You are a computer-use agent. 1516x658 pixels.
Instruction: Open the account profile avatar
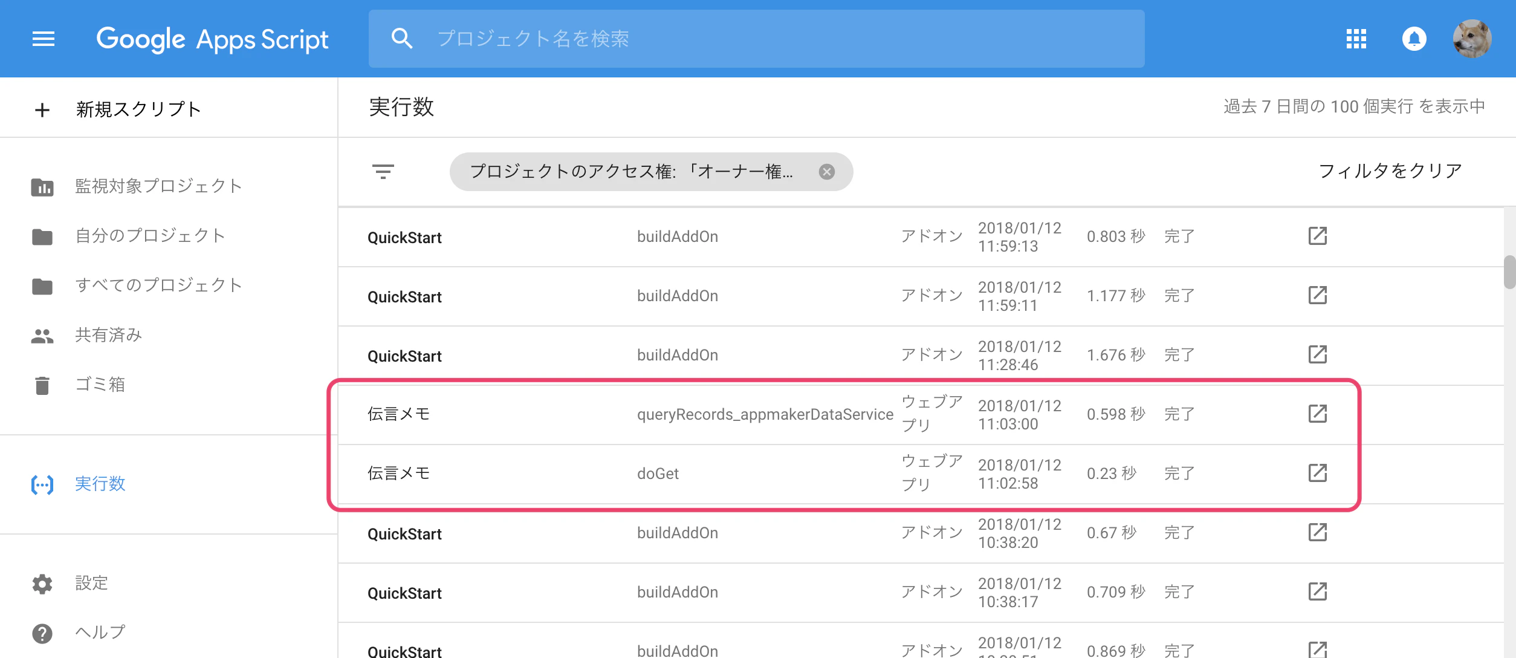tap(1472, 39)
